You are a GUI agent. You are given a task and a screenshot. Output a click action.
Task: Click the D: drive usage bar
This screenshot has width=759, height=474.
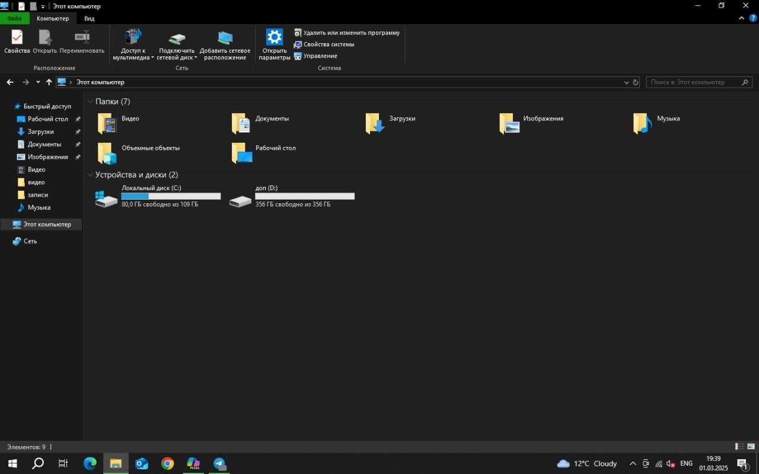[305, 196]
